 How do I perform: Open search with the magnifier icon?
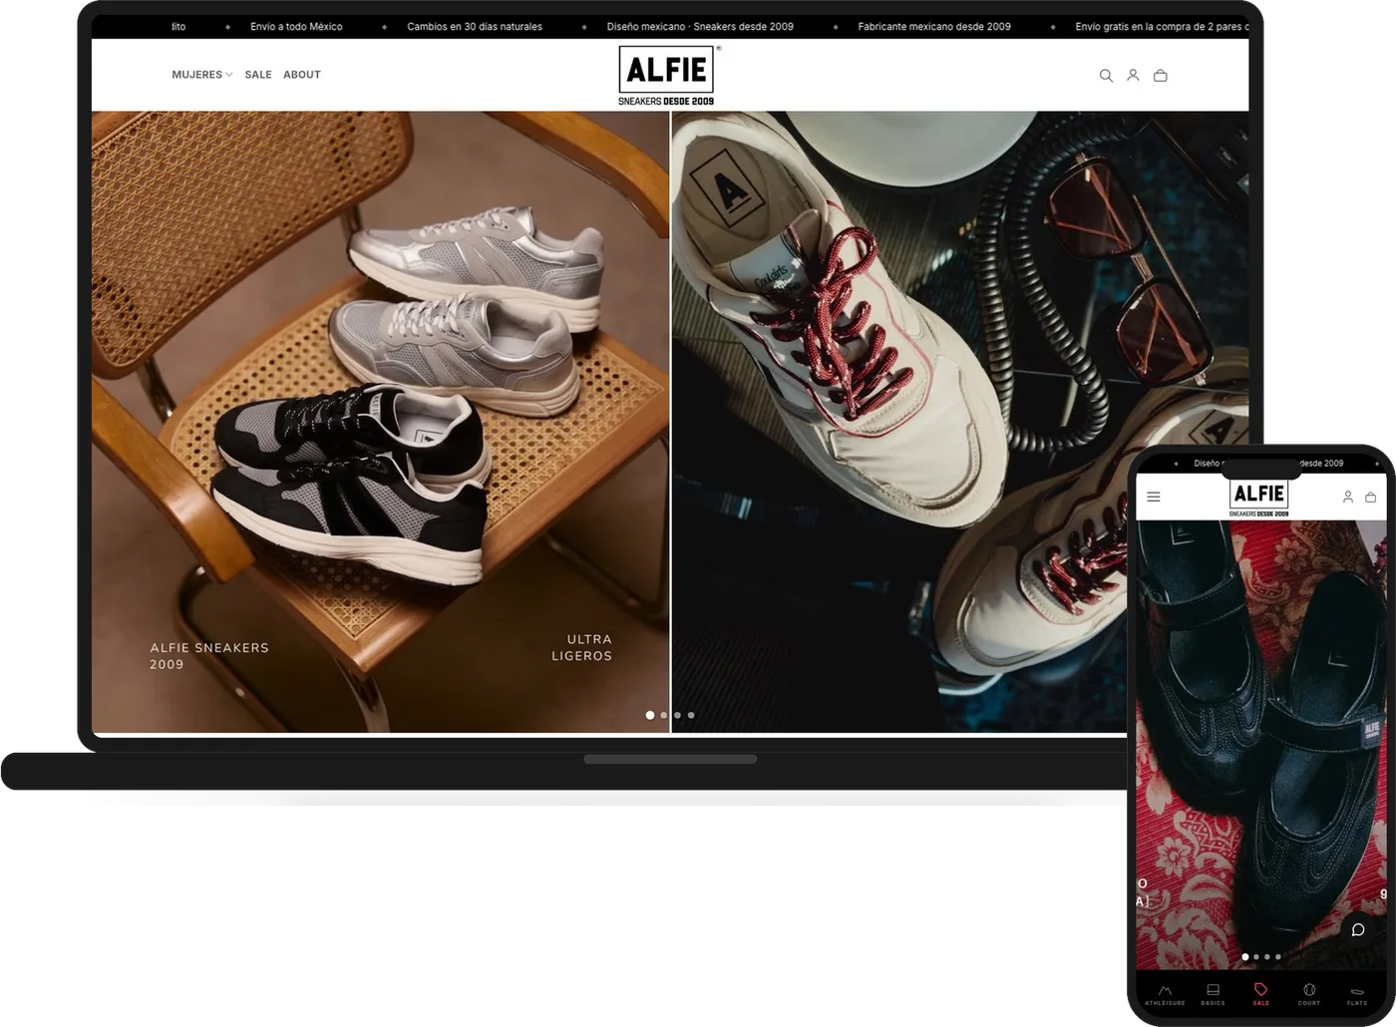tap(1106, 76)
